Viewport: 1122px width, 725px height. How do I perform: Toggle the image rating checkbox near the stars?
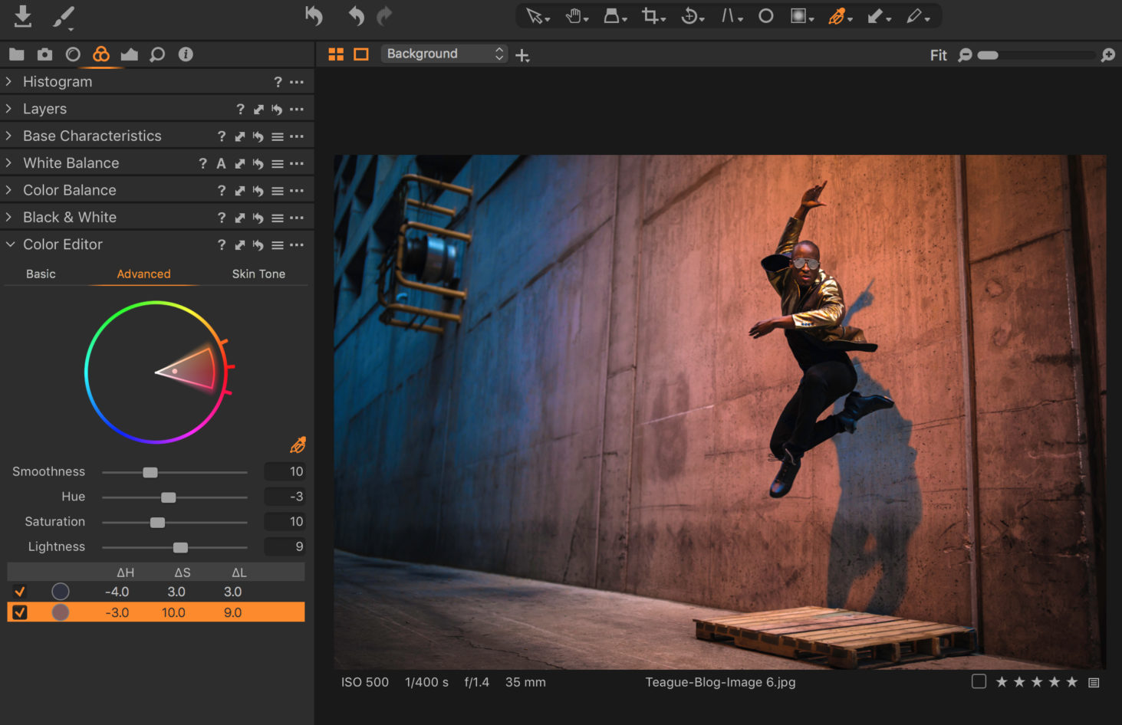[979, 681]
